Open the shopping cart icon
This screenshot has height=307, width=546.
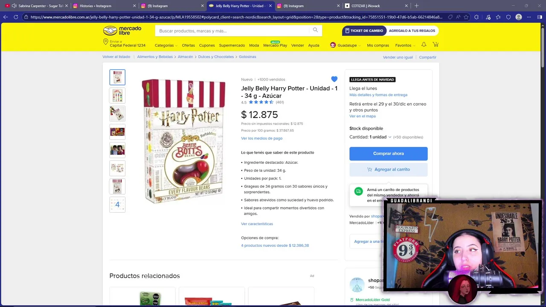436,44
